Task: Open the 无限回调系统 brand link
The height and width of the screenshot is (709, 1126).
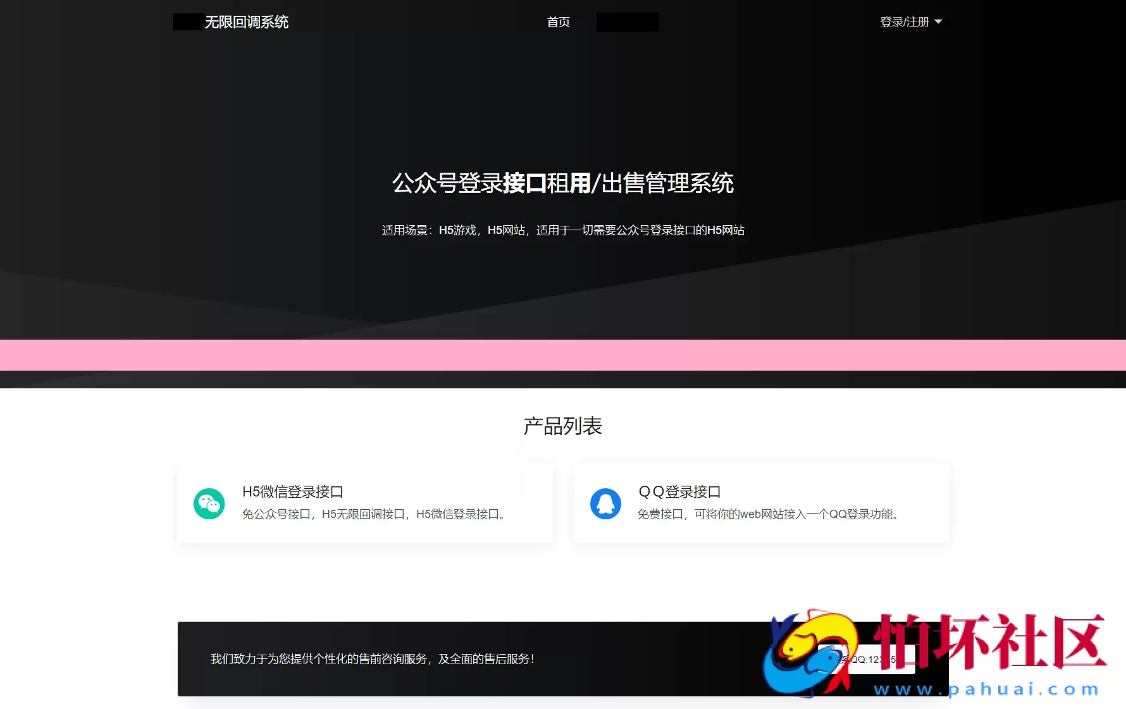Action: pyautogui.click(x=246, y=22)
